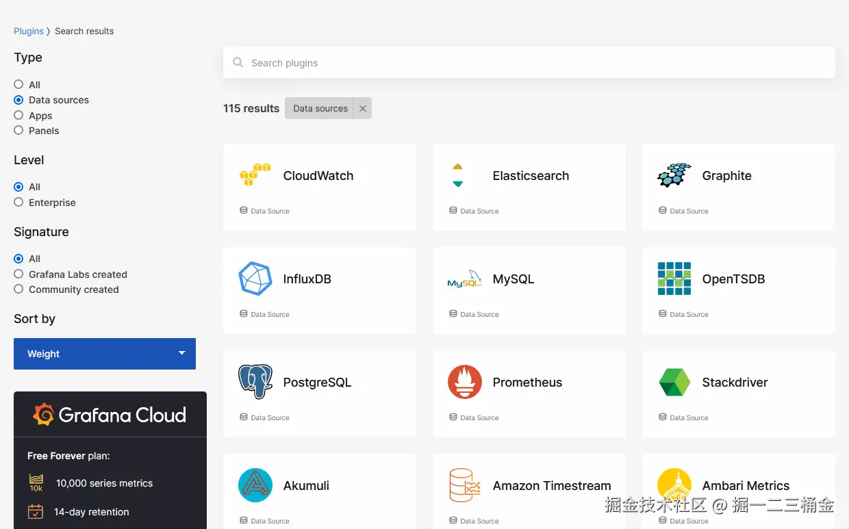Click the Akumuli red-blue logo
Screen dimensions: 849x529
(255, 485)
